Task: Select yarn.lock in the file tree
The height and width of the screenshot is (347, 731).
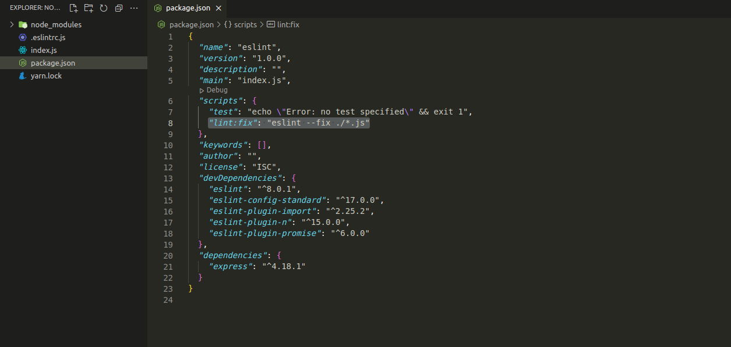Action: (x=46, y=76)
